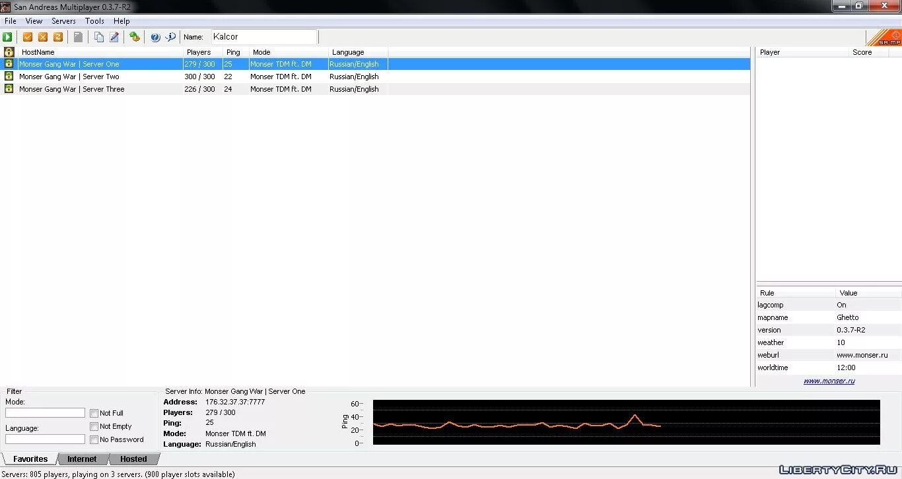
Task: Open the Tools menu
Action: pos(94,21)
